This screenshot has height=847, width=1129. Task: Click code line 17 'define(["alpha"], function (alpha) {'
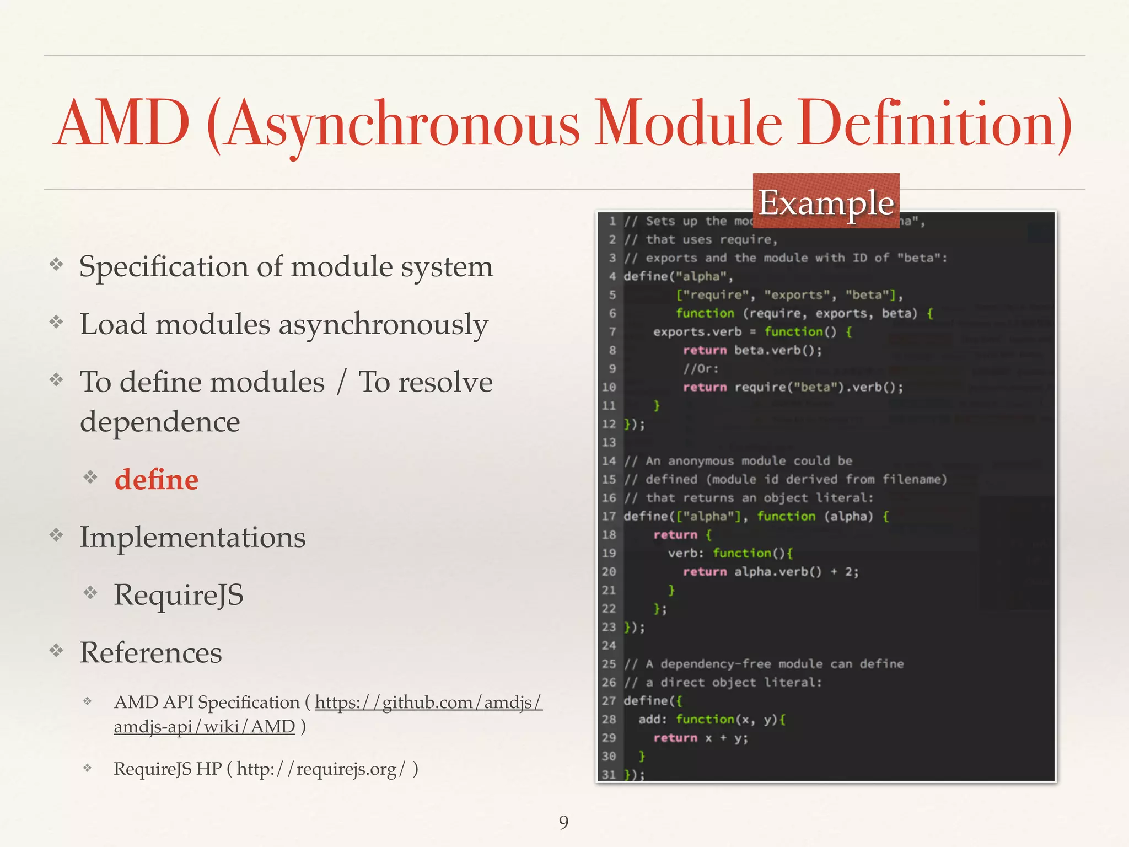(756, 516)
